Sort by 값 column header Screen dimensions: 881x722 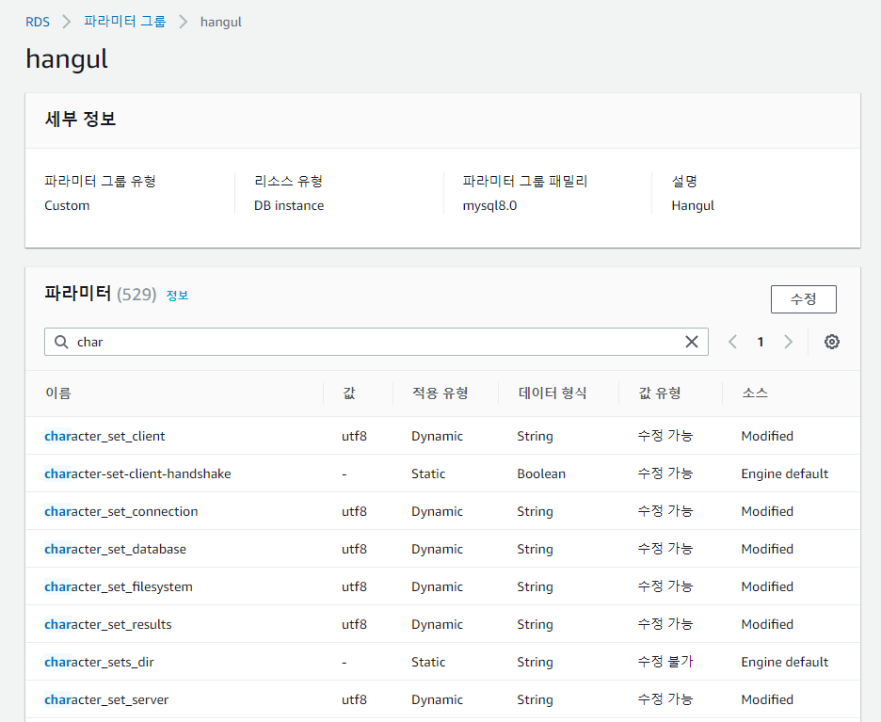click(349, 393)
